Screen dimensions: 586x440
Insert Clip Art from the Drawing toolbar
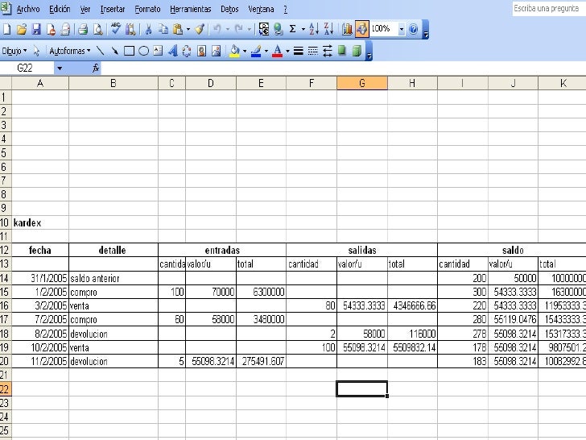coord(201,51)
